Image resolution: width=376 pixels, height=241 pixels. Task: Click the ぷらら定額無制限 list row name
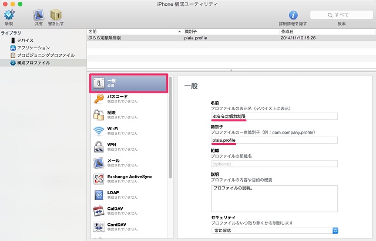coord(105,38)
